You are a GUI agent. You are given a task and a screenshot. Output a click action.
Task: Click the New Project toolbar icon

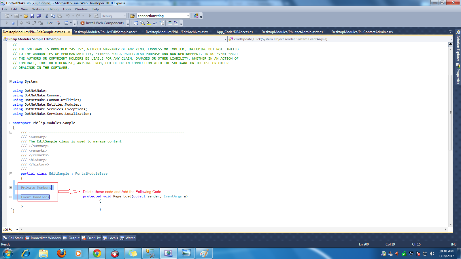7,16
